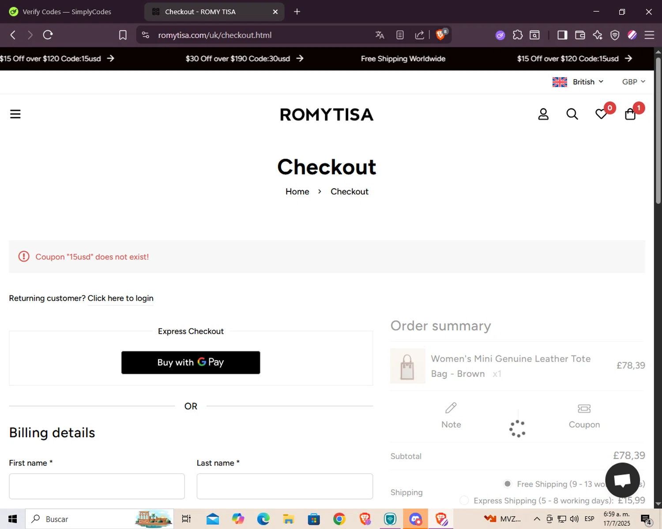
Task: Click into the Last name field
Action: 285,486
